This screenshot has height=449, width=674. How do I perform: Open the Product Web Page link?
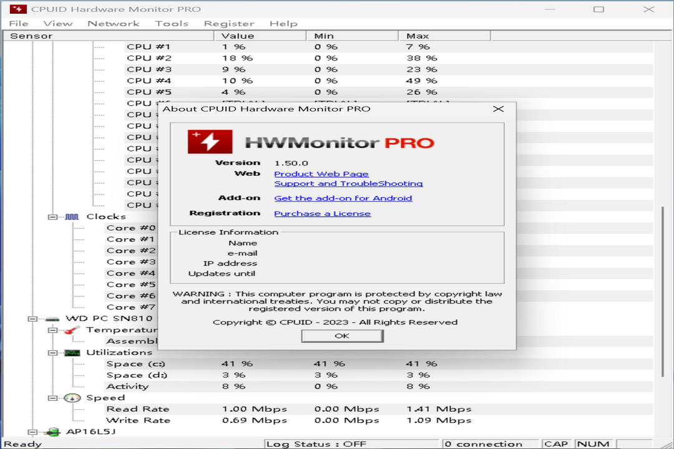coord(321,173)
